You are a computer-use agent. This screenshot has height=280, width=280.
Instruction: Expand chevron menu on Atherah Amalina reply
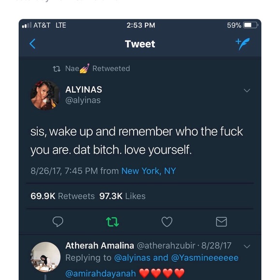pos(247,247)
